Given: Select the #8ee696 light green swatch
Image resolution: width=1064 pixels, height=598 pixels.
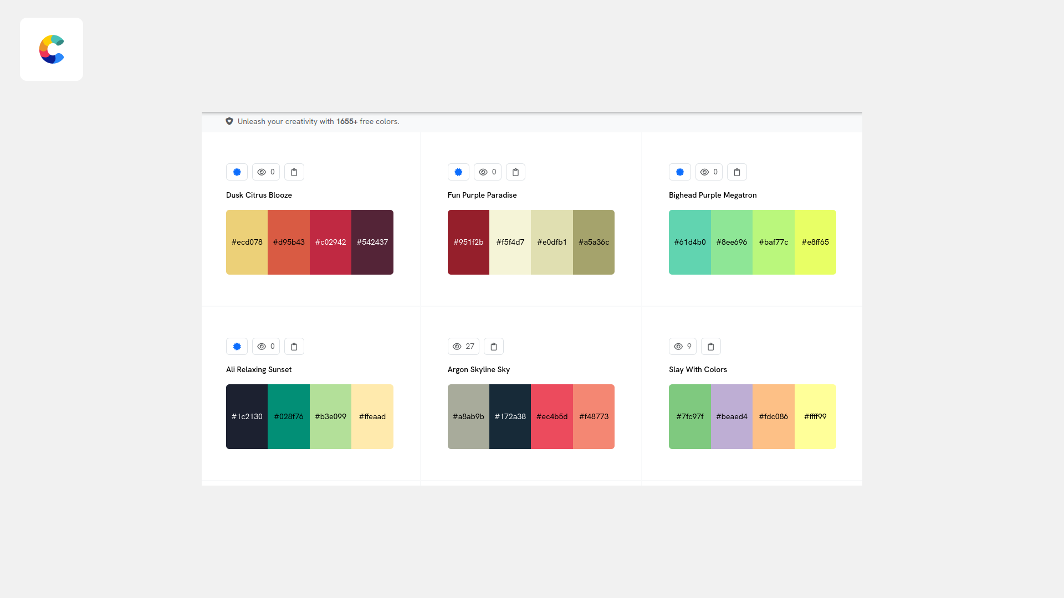Looking at the screenshot, I should [x=731, y=242].
